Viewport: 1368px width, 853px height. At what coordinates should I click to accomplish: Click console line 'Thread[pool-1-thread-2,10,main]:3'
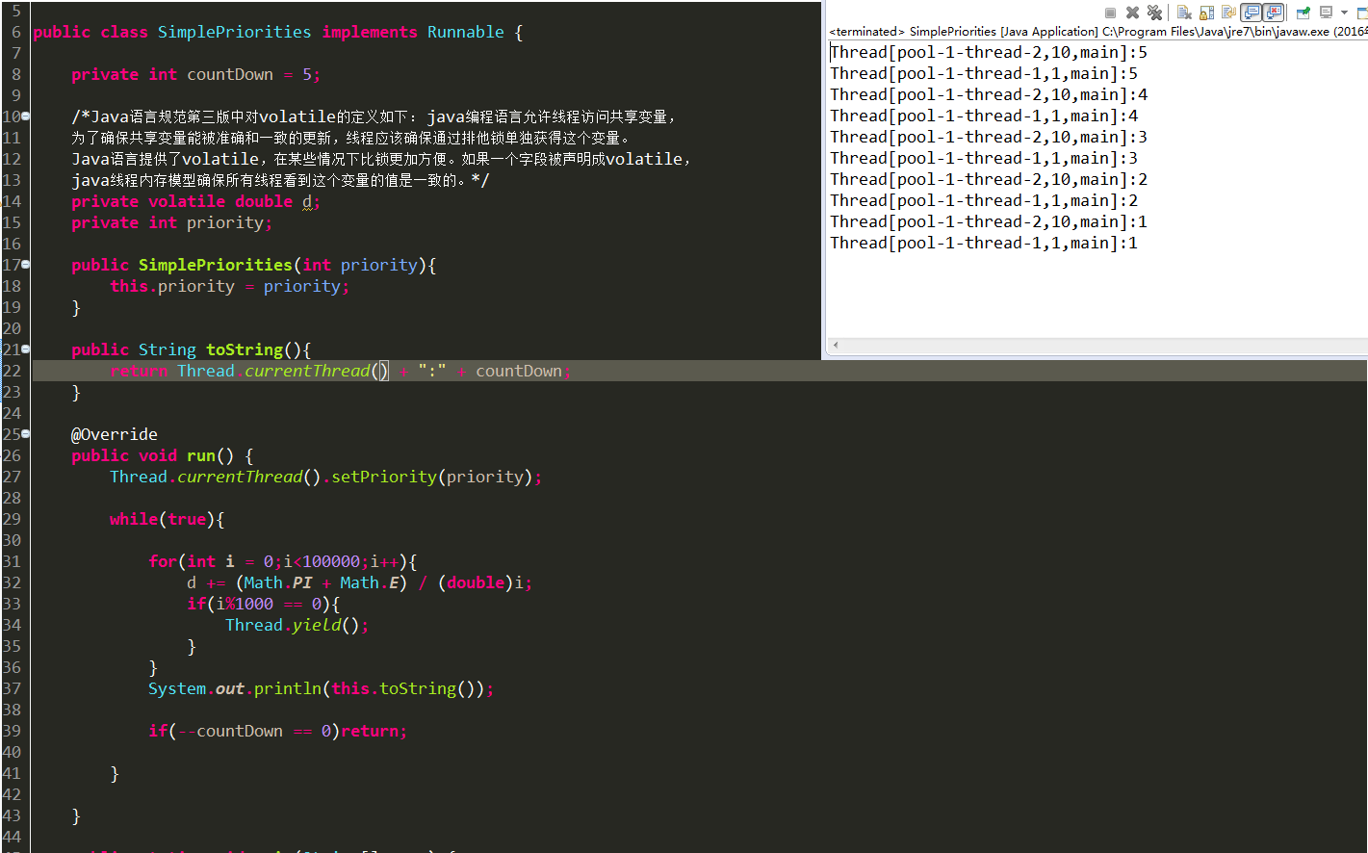pyautogui.click(x=989, y=138)
